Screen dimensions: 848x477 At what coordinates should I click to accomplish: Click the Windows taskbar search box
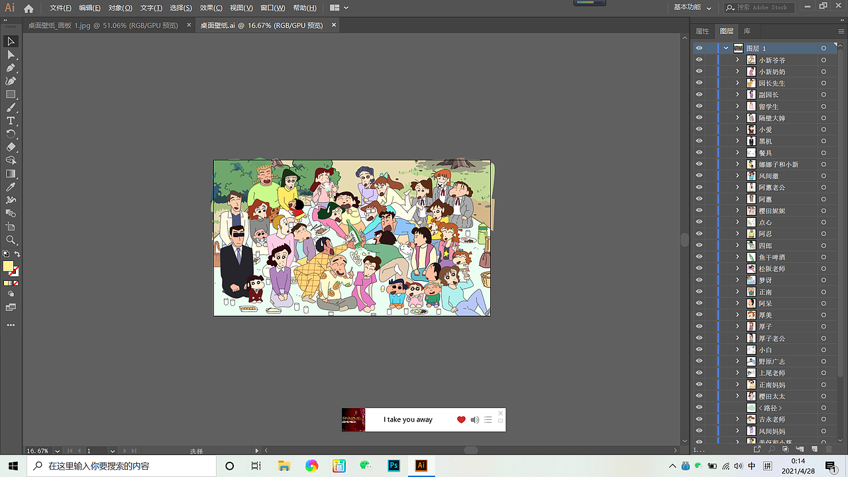tap(121, 466)
